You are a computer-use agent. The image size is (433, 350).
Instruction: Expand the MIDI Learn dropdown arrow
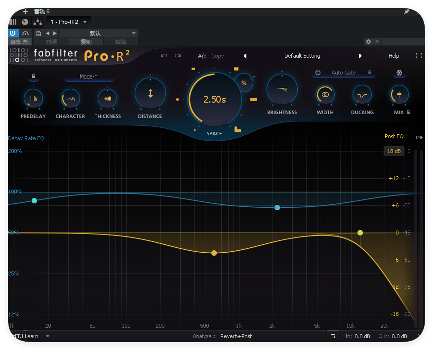[47, 336]
